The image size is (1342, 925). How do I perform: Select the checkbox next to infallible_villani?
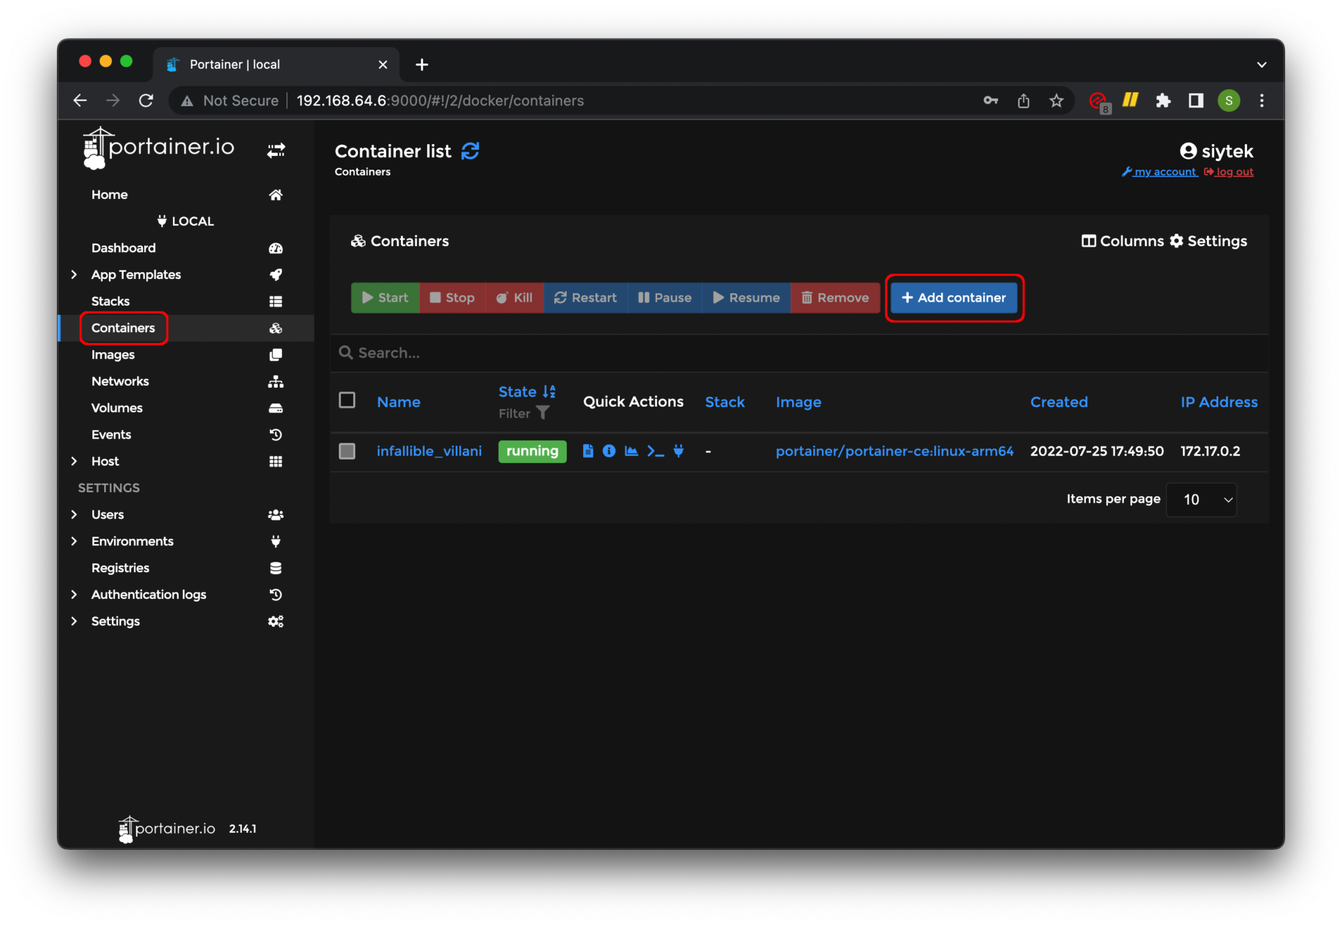347,451
